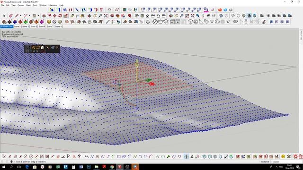Activate the Orbit camera tool
The height and width of the screenshot is (170, 303).
89,16
